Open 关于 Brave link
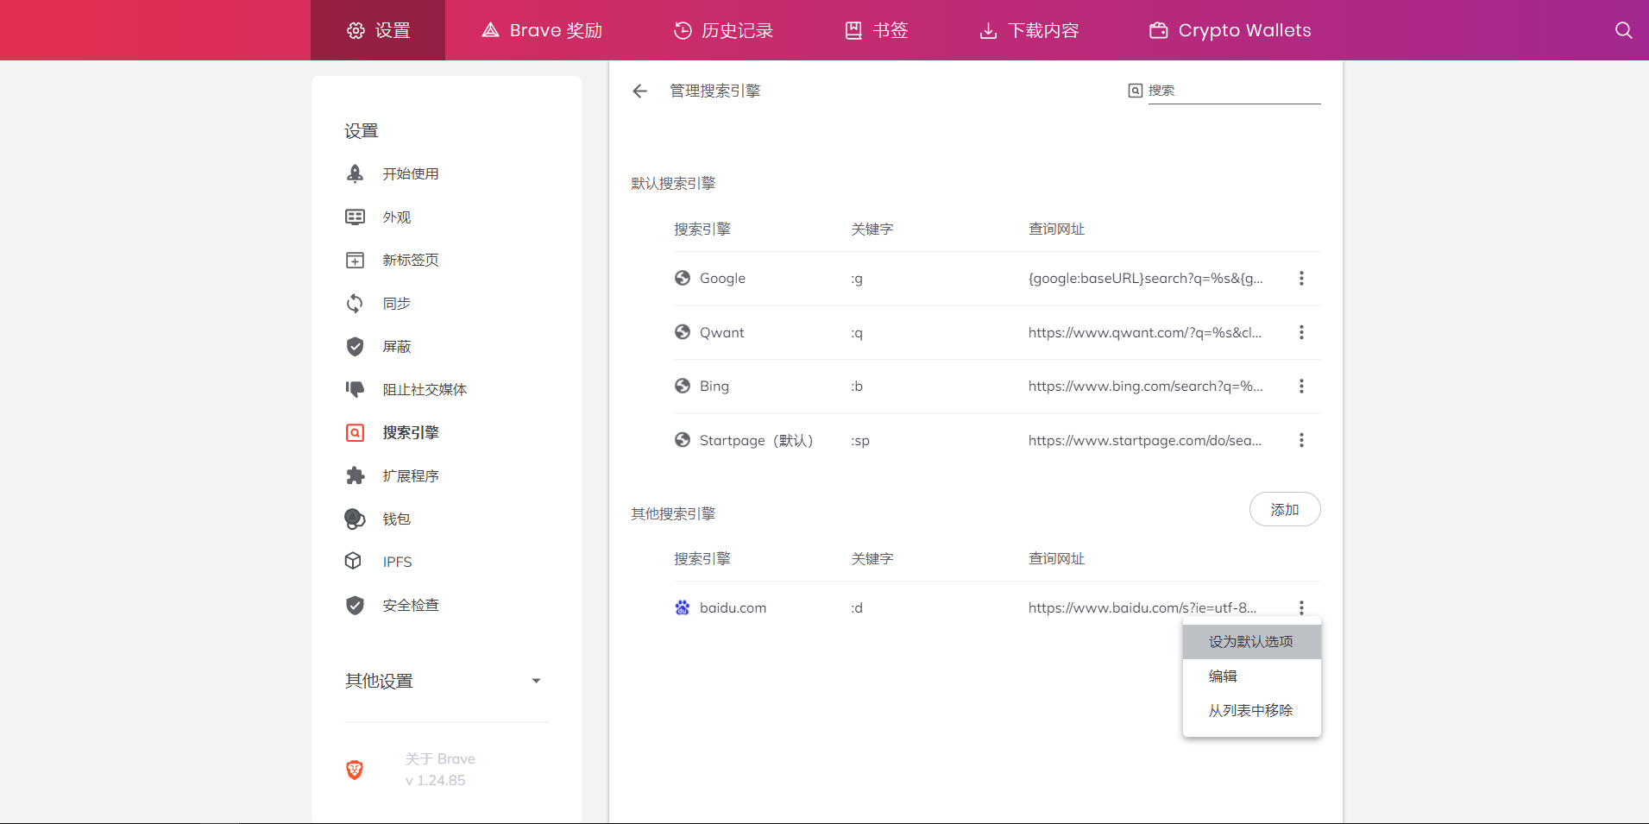Screen dimensions: 1649x824 click(x=440, y=769)
